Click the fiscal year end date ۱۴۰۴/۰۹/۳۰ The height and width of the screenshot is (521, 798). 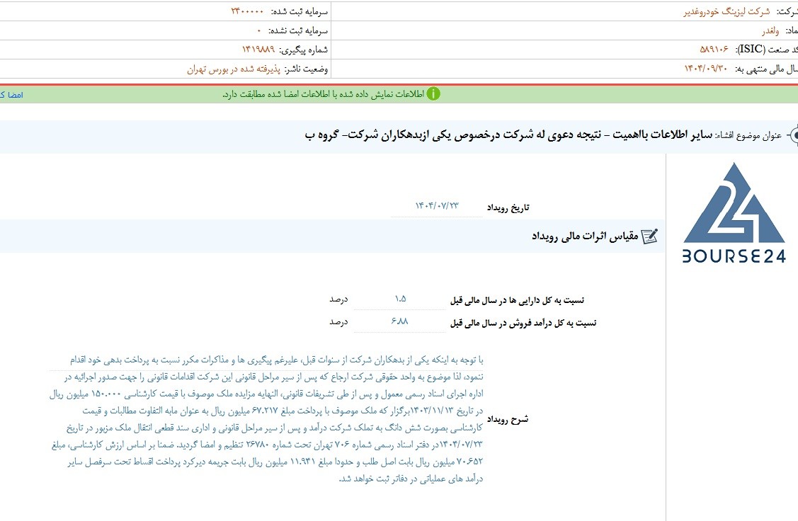pyautogui.click(x=706, y=68)
